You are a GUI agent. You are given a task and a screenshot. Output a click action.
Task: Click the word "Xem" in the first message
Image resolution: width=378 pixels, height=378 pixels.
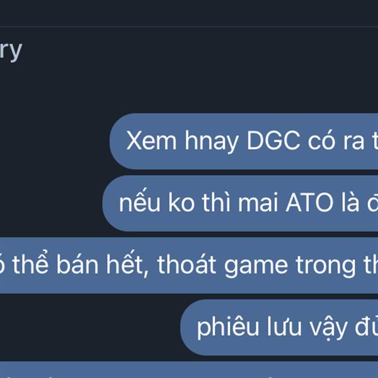(151, 140)
